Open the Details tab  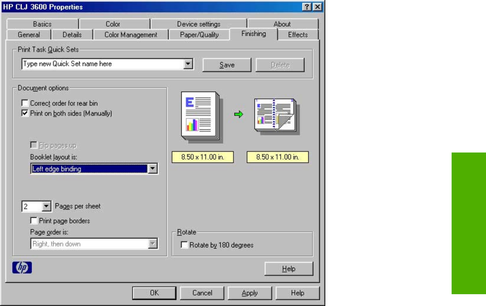click(72, 35)
